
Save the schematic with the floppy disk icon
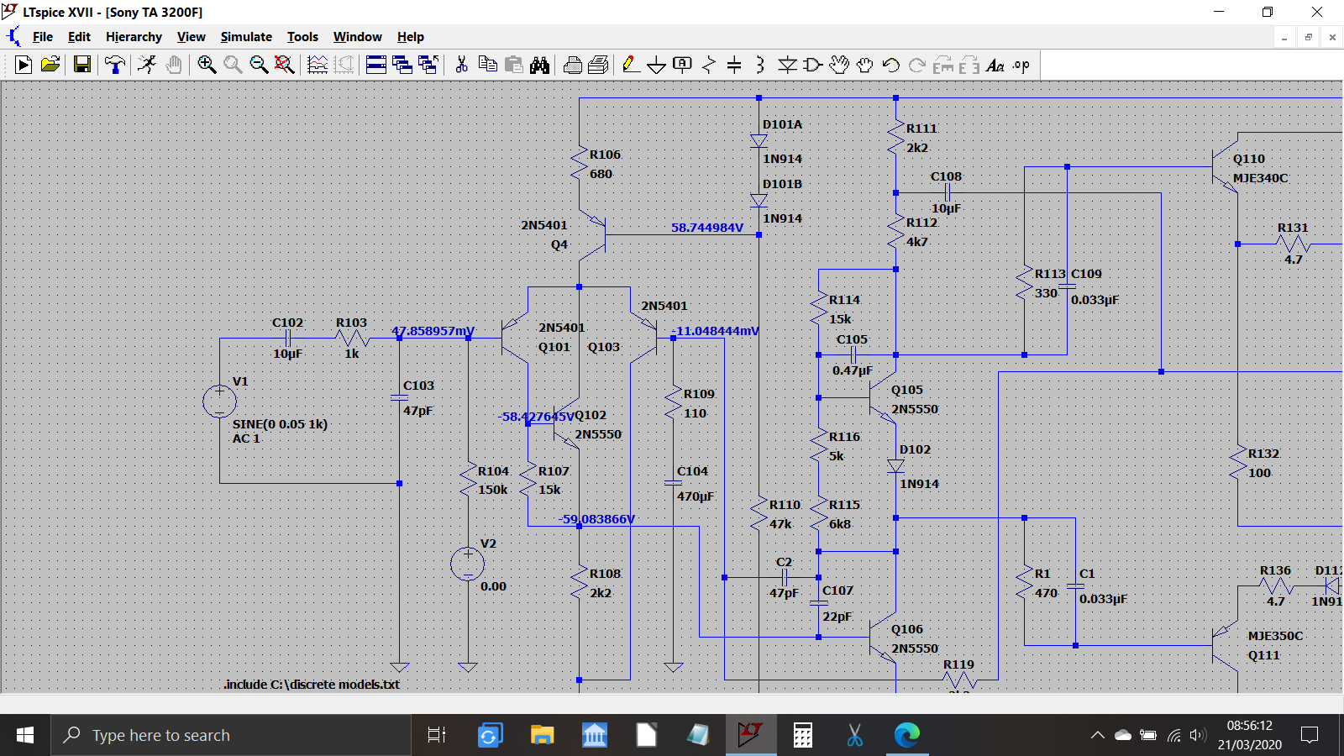(x=82, y=65)
